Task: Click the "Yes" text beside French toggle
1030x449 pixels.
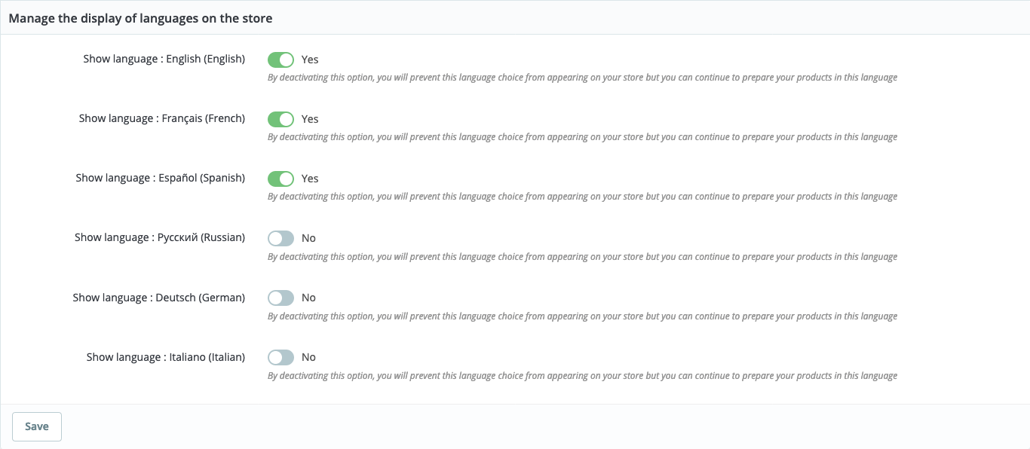Action: (310, 119)
